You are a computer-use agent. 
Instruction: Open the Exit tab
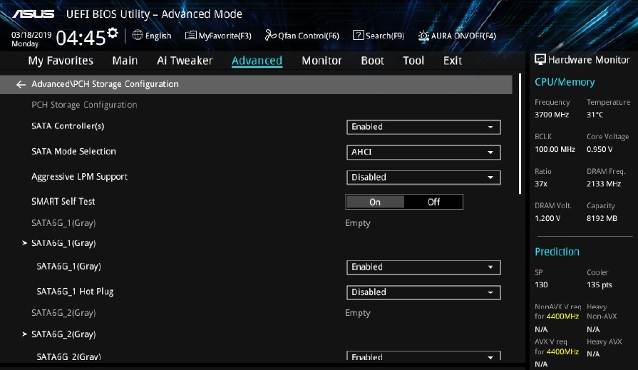pos(453,61)
